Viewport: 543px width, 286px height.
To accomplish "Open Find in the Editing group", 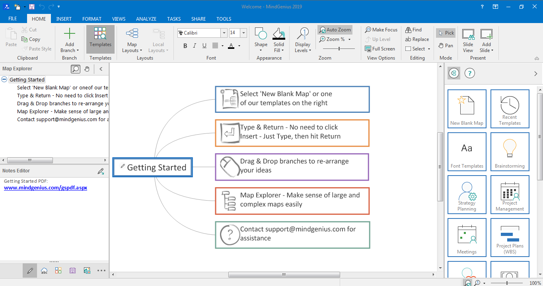I will [413, 30].
